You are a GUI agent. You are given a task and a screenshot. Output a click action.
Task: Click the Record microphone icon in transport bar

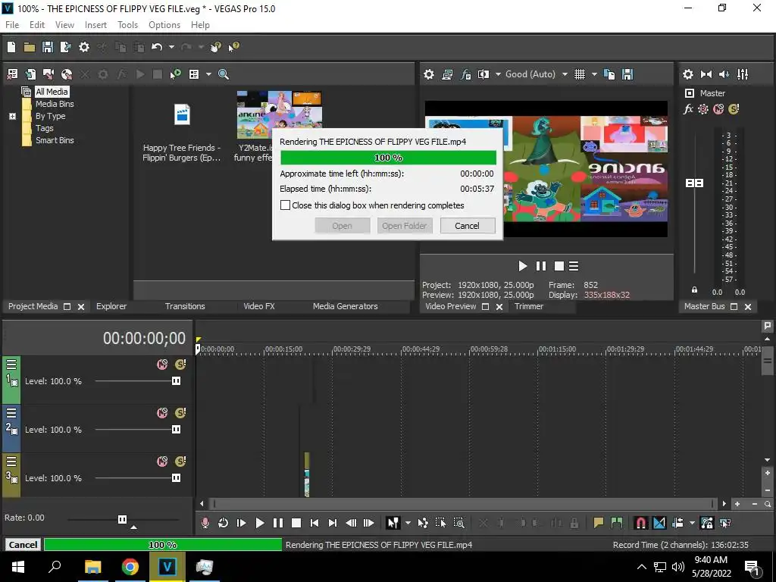205,523
